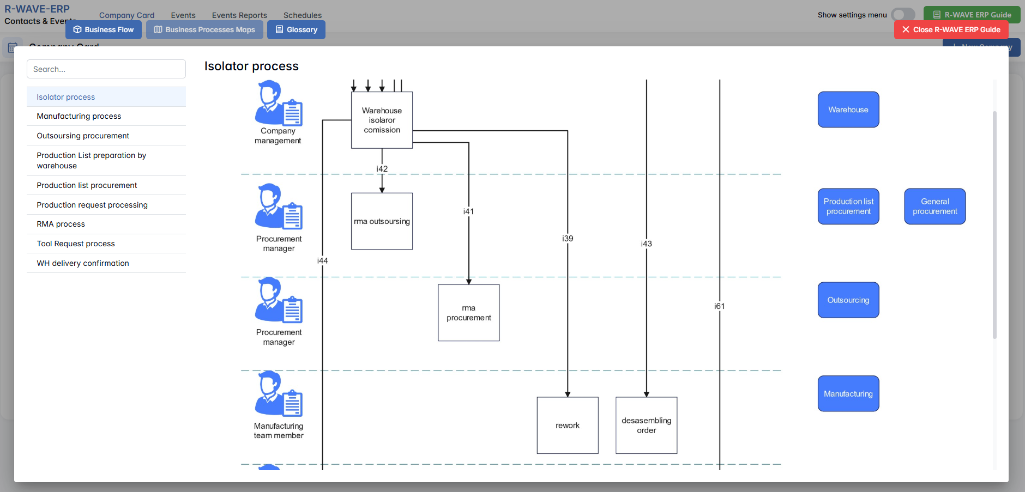Select the Warehouse isolaror comission box
This screenshot has width=1025, height=492.
pyautogui.click(x=382, y=120)
